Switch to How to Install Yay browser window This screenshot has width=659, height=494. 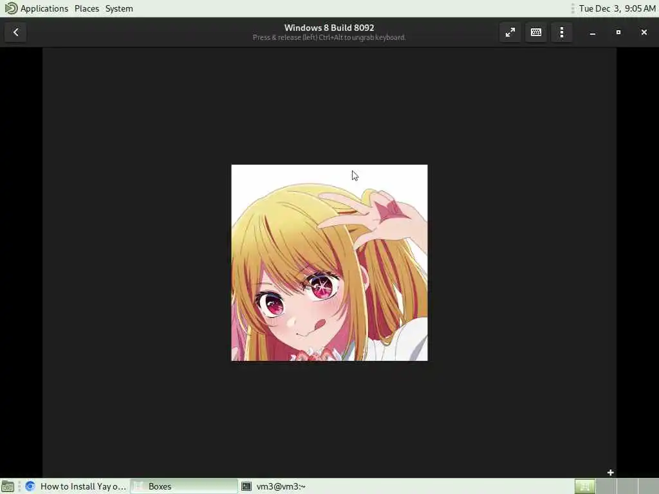pyautogui.click(x=76, y=486)
